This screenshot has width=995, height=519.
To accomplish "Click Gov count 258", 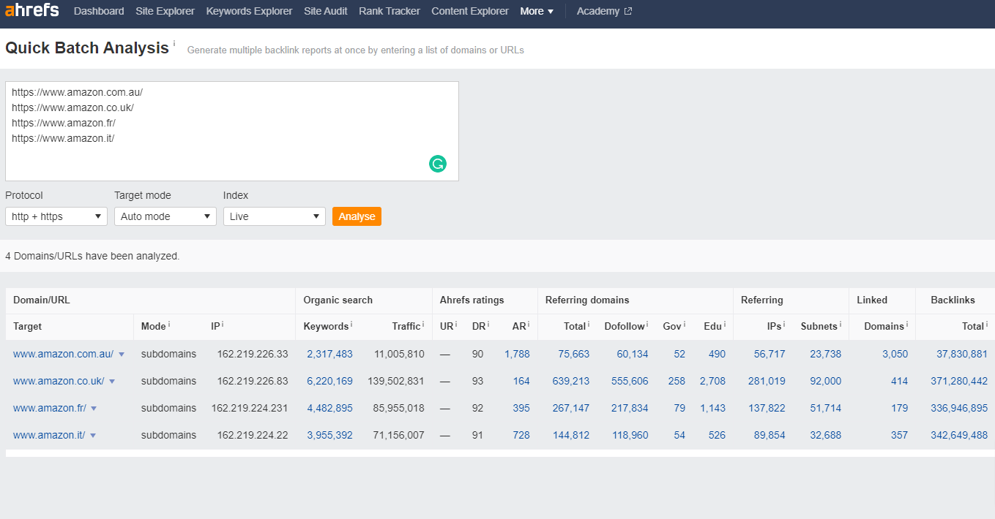I will (677, 381).
